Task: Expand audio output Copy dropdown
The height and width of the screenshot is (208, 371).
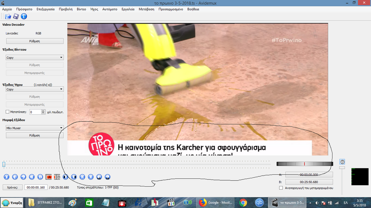Action: (34, 89)
